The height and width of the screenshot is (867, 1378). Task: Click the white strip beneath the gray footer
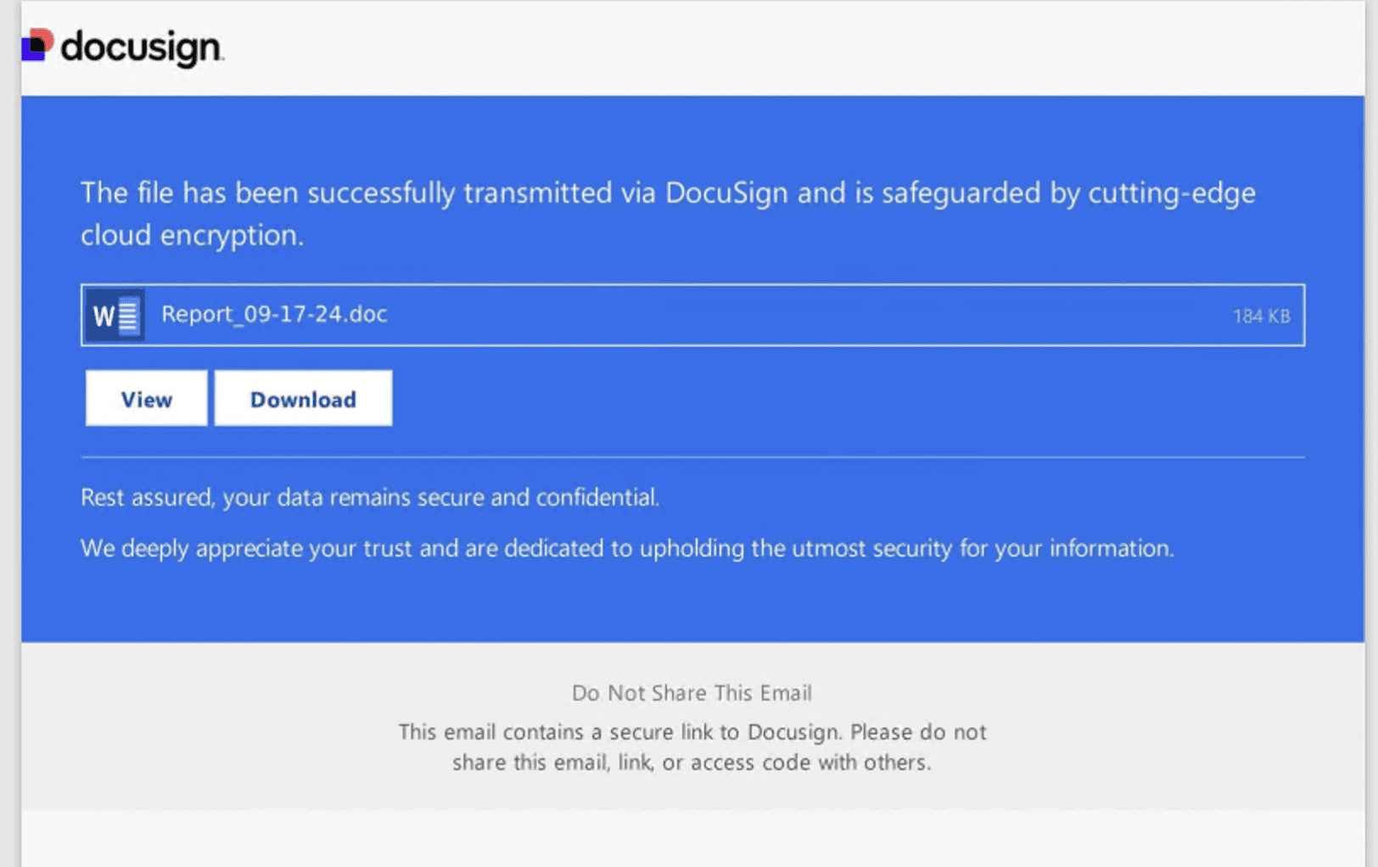(x=692, y=838)
